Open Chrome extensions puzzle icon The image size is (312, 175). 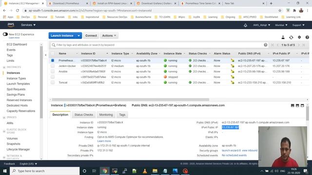[294, 11]
